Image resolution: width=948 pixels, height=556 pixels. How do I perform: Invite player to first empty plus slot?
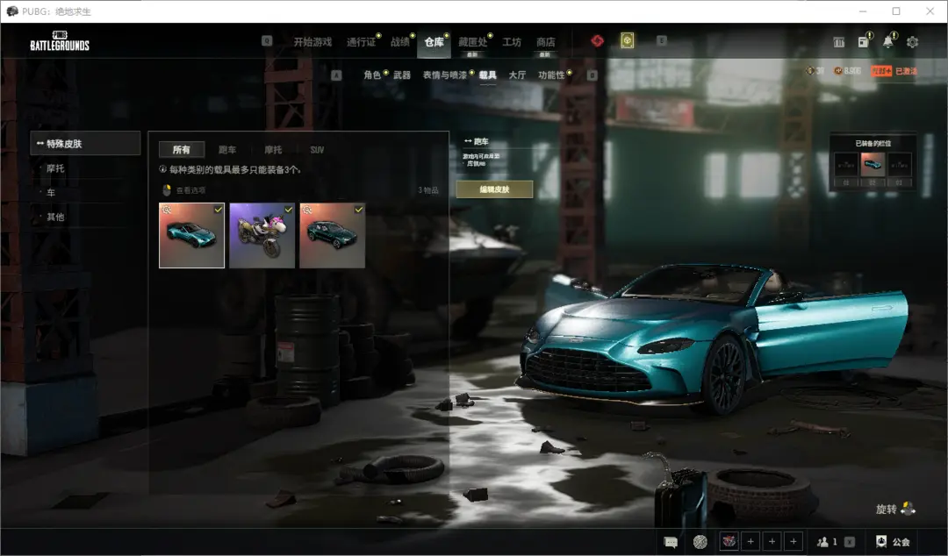coord(750,541)
